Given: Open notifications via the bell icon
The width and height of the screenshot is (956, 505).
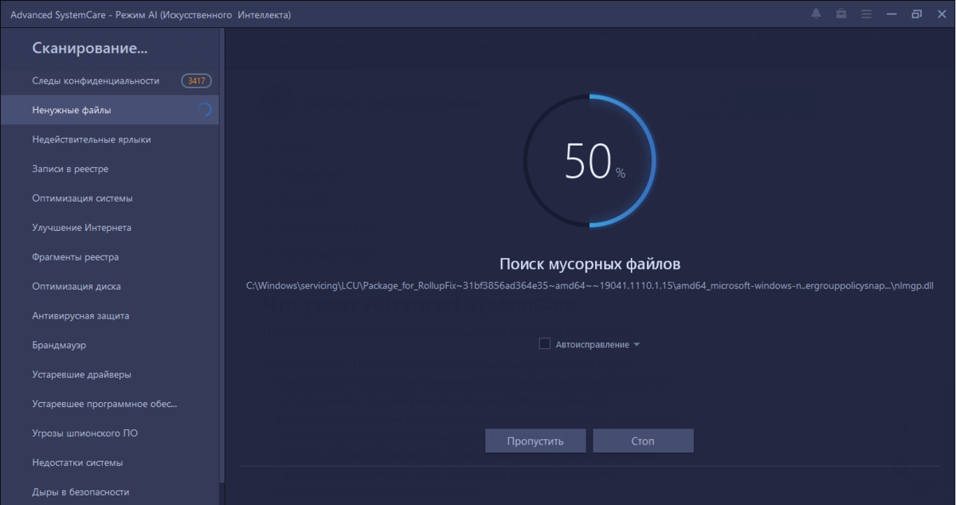Looking at the screenshot, I should click(816, 14).
